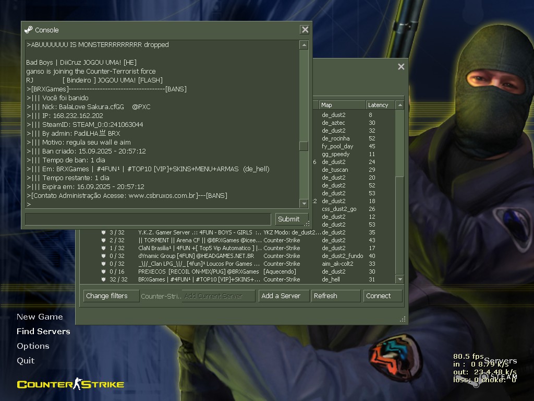534x401 pixels.
Task: Close the Console window
Action: (305, 30)
